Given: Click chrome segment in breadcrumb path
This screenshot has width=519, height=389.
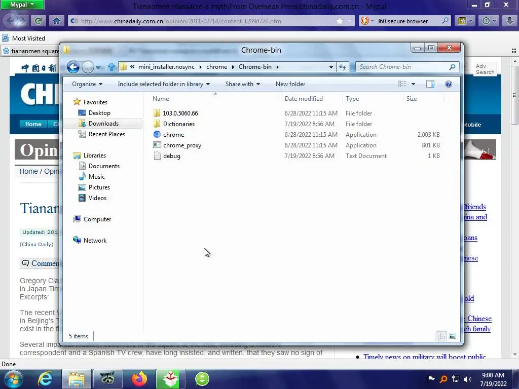Looking at the screenshot, I should pos(216,67).
